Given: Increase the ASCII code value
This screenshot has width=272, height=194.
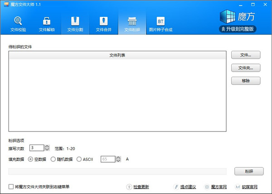Looking at the screenshot, I should coord(118,158).
